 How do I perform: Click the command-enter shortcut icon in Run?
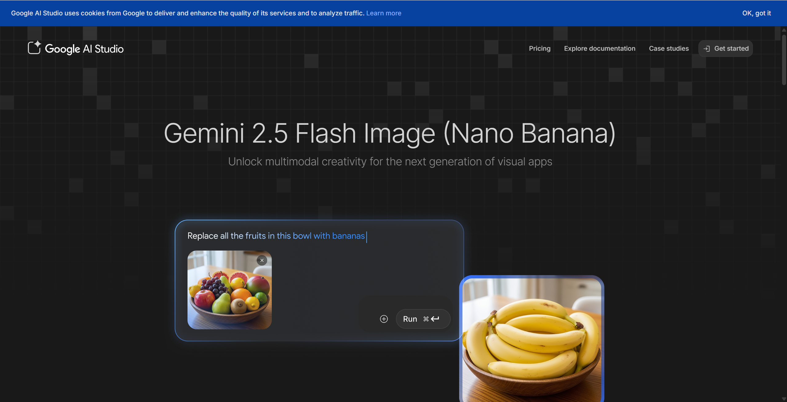pos(431,319)
